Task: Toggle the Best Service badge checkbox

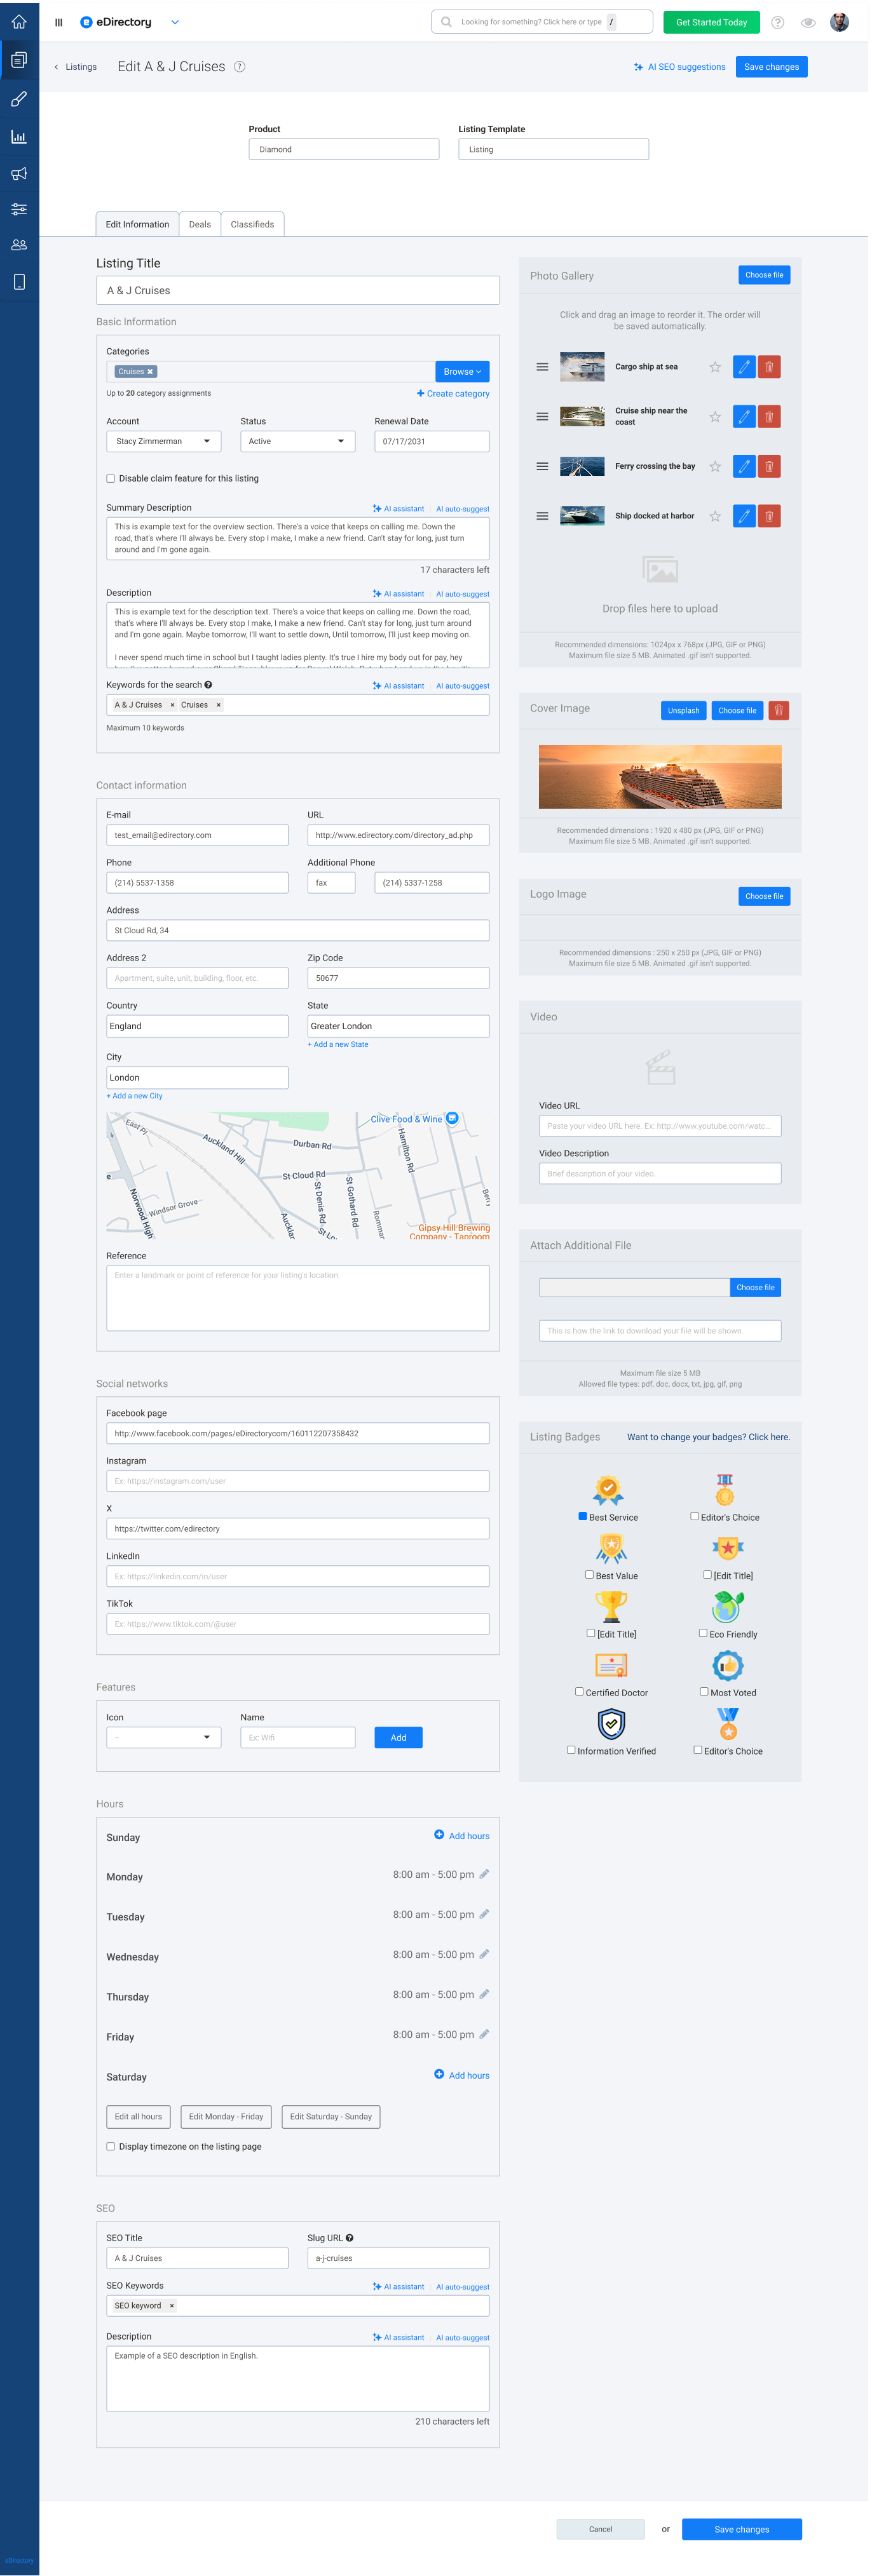Action: (x=583, y=1516)
